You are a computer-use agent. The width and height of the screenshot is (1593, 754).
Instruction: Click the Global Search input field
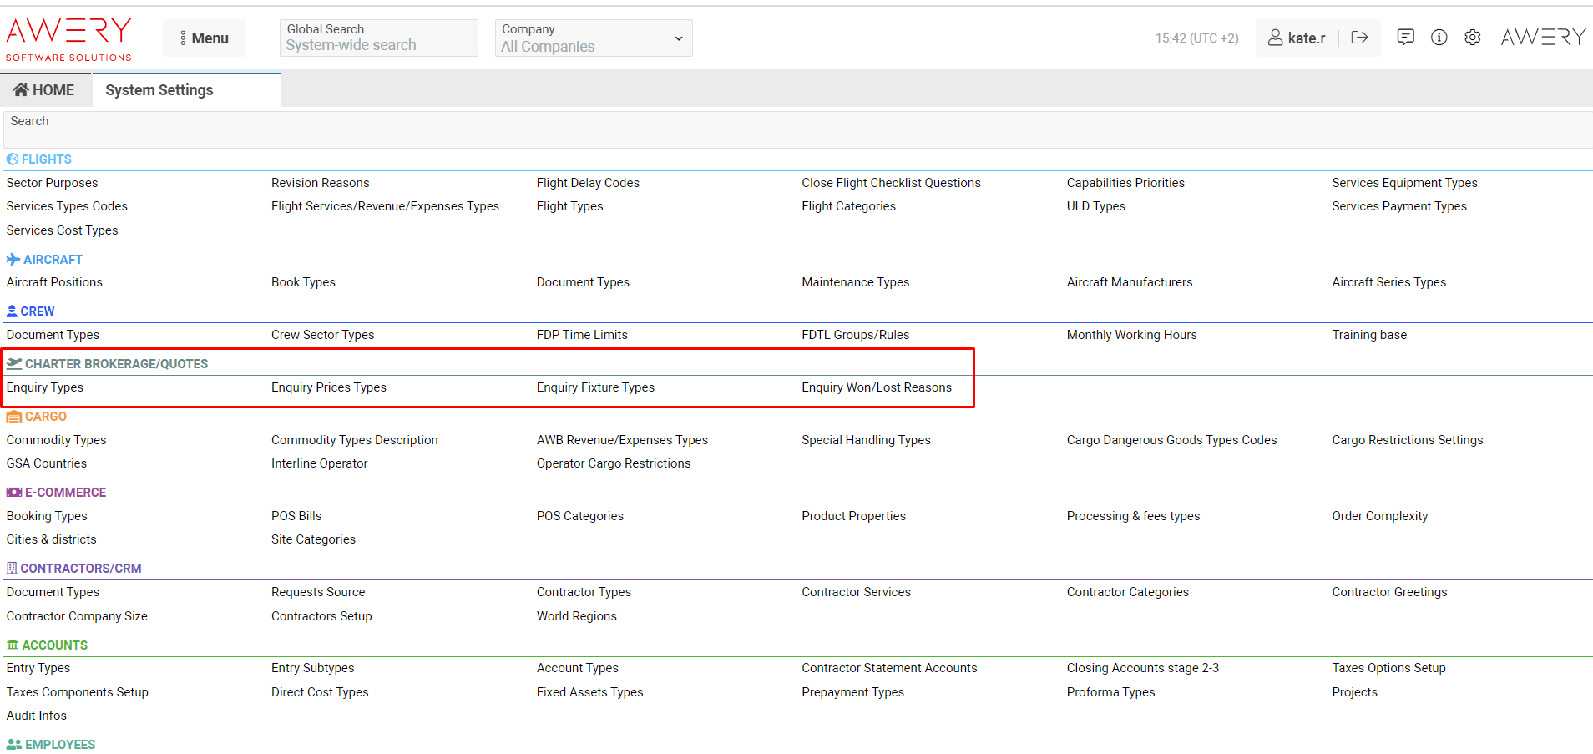pyautogui.click(x=378, y=45)
